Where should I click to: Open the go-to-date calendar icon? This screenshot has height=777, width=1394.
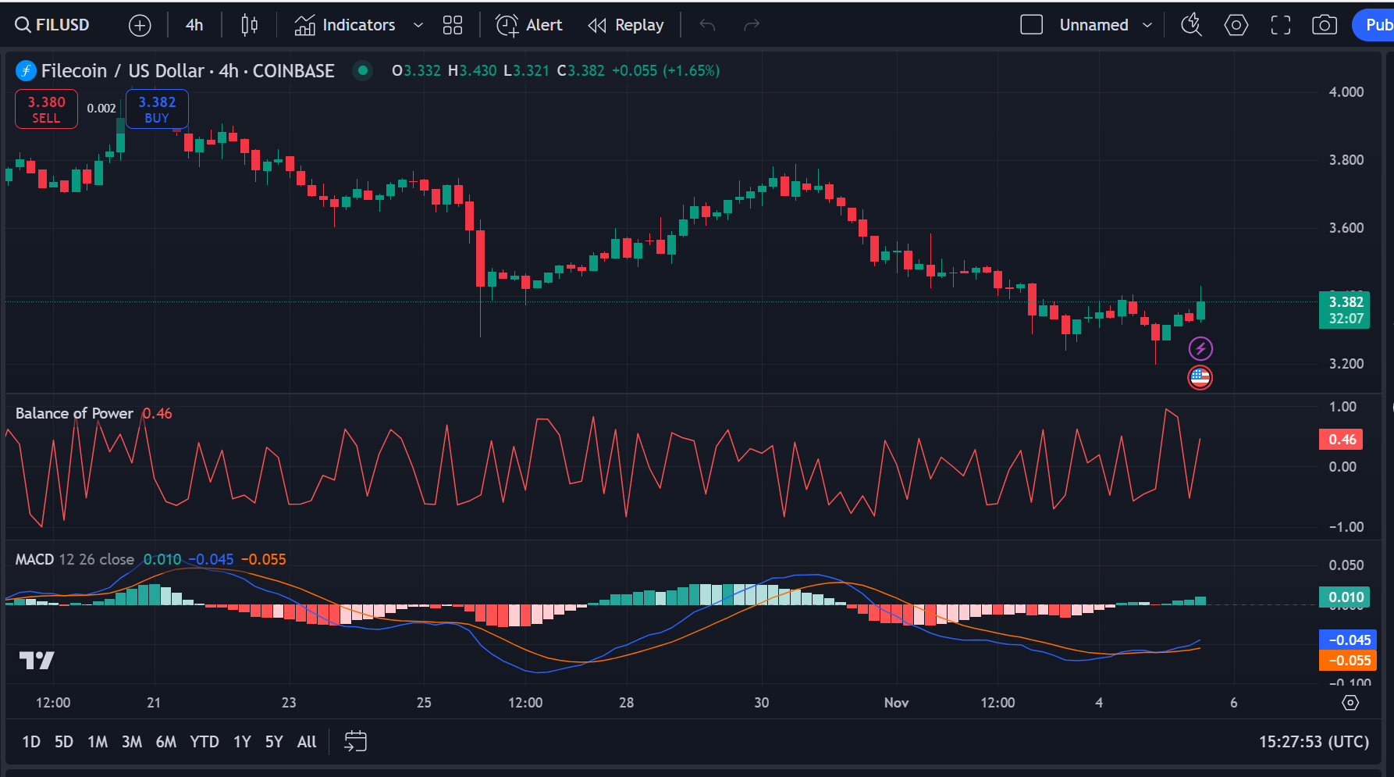355,741
